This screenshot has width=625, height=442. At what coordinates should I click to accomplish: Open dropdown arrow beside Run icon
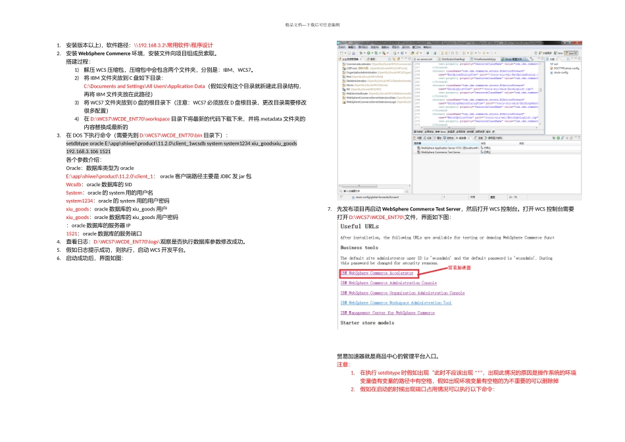pos(372,53)
